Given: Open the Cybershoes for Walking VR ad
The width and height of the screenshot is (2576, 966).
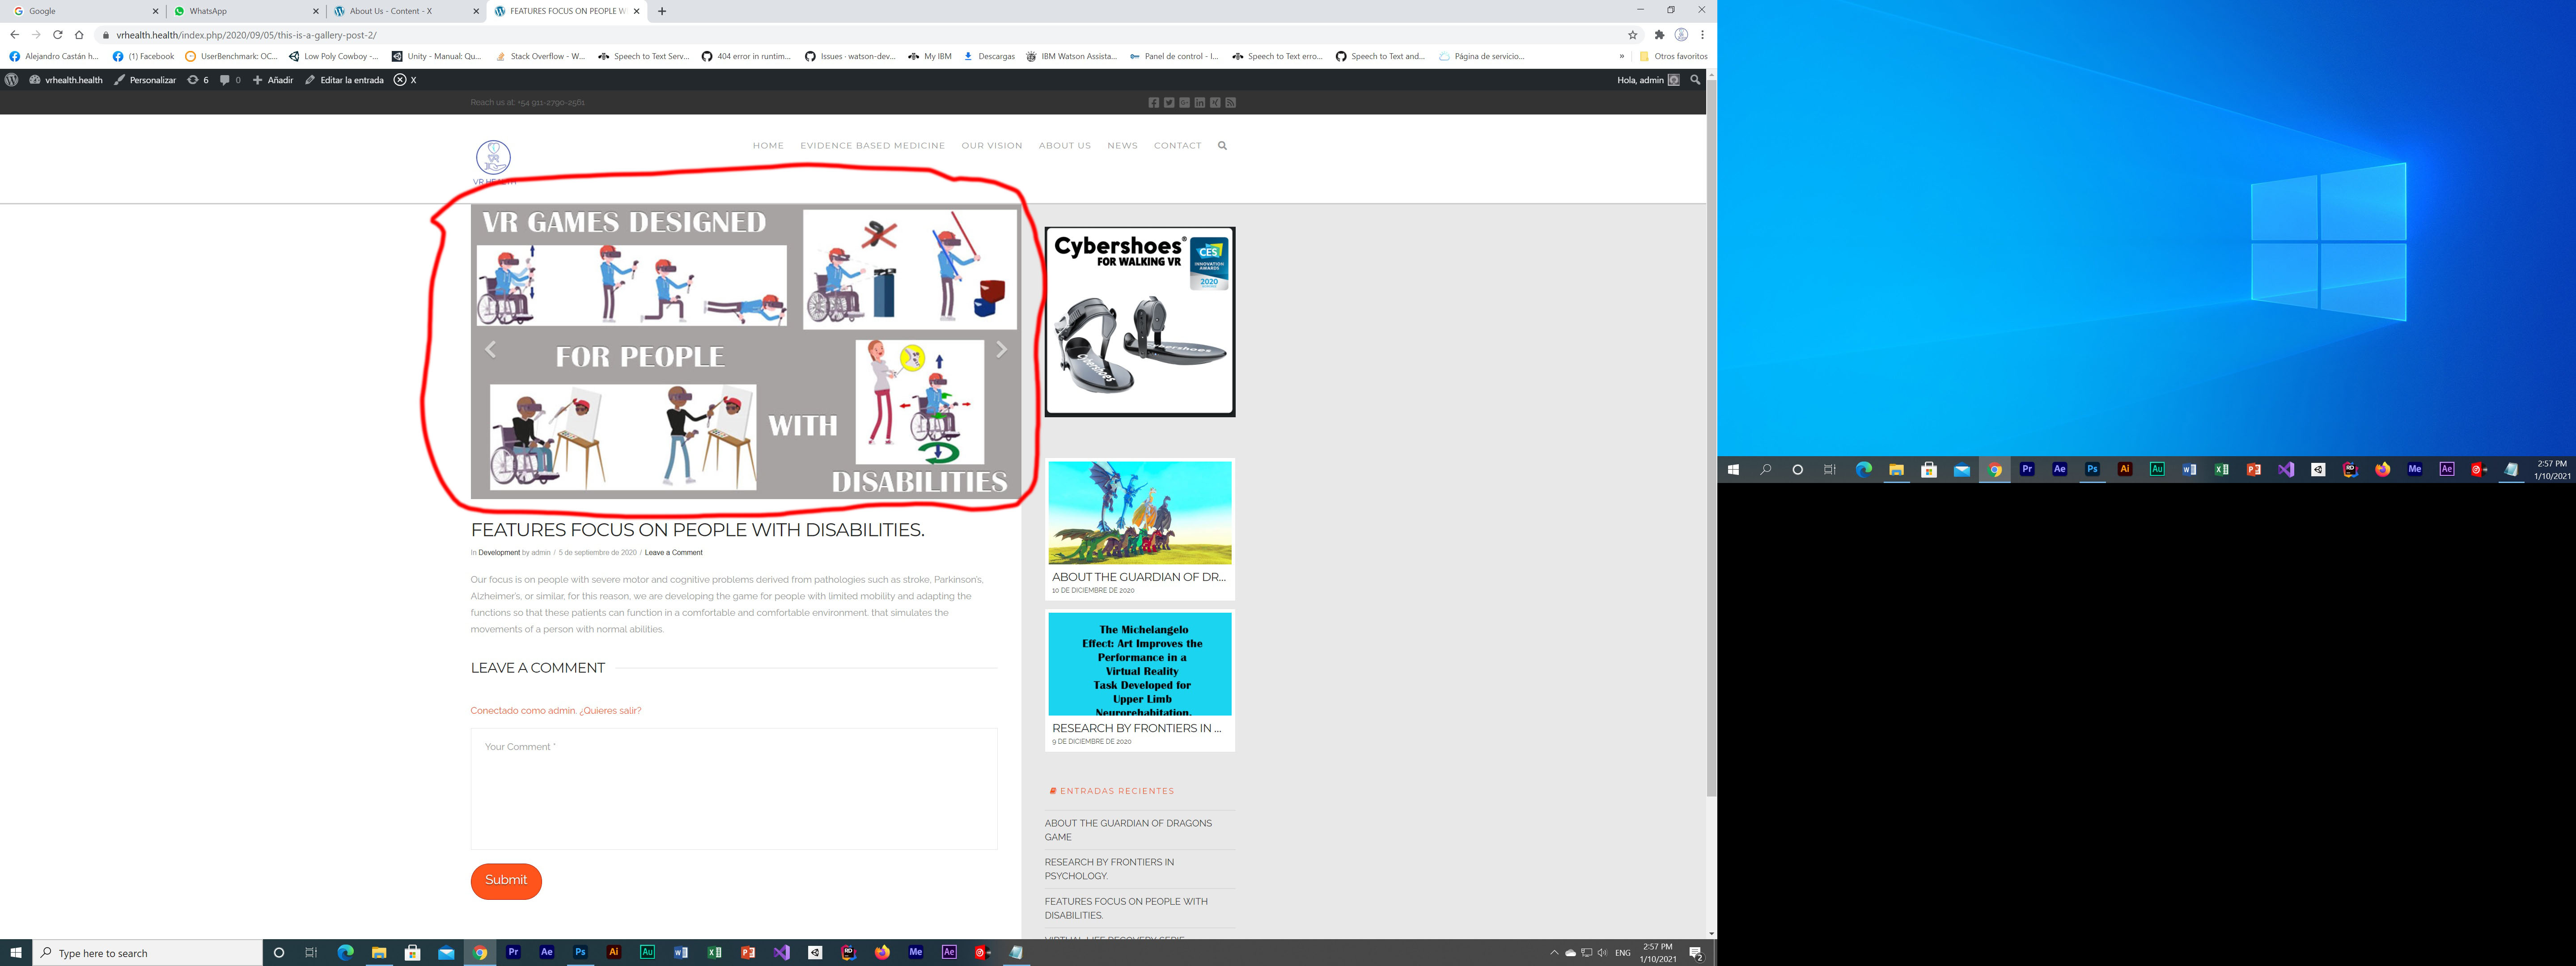Looking at the screenshot, I should click(1140, 322).
